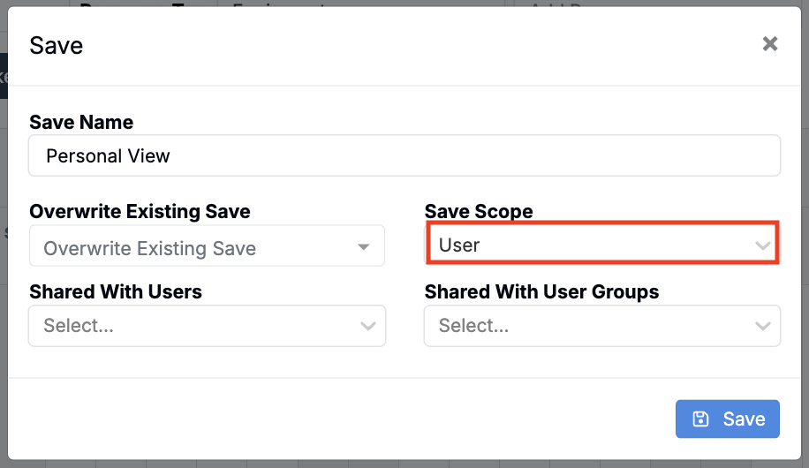809x468 pixels.
Task: Click the Save Name label
Action: (x=81, y=122)
